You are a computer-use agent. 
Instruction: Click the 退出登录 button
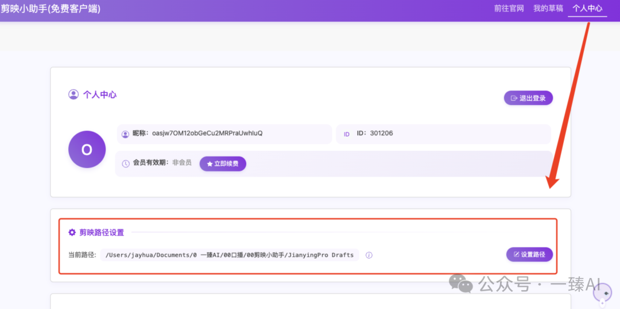[528, 98]
